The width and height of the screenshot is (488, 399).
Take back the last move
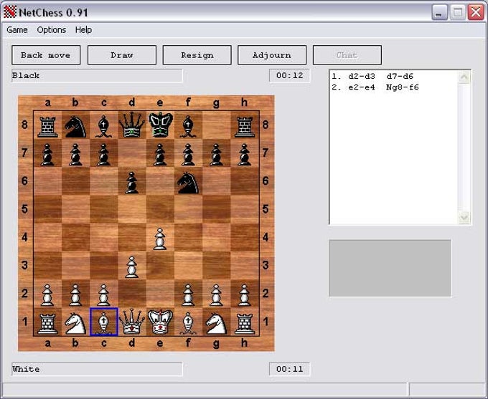(x=46, y=55)
